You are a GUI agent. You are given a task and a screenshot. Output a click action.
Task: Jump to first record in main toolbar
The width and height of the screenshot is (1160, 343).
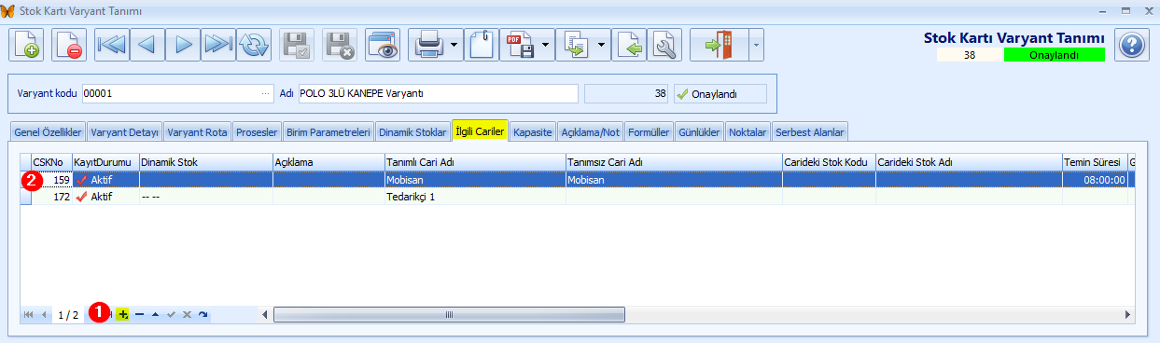[x=111, y=45]
